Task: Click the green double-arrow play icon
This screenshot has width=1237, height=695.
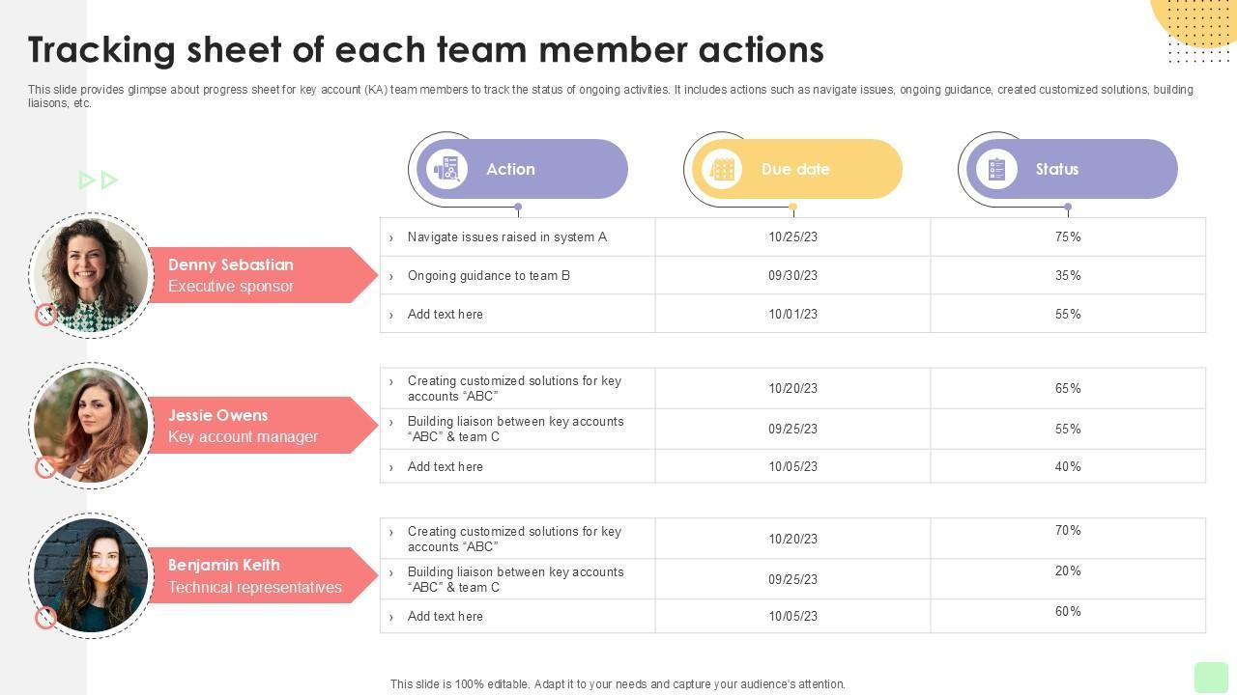Action: 98,180
